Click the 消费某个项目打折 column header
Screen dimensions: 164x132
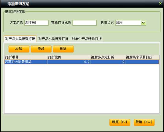click(142, 57)
